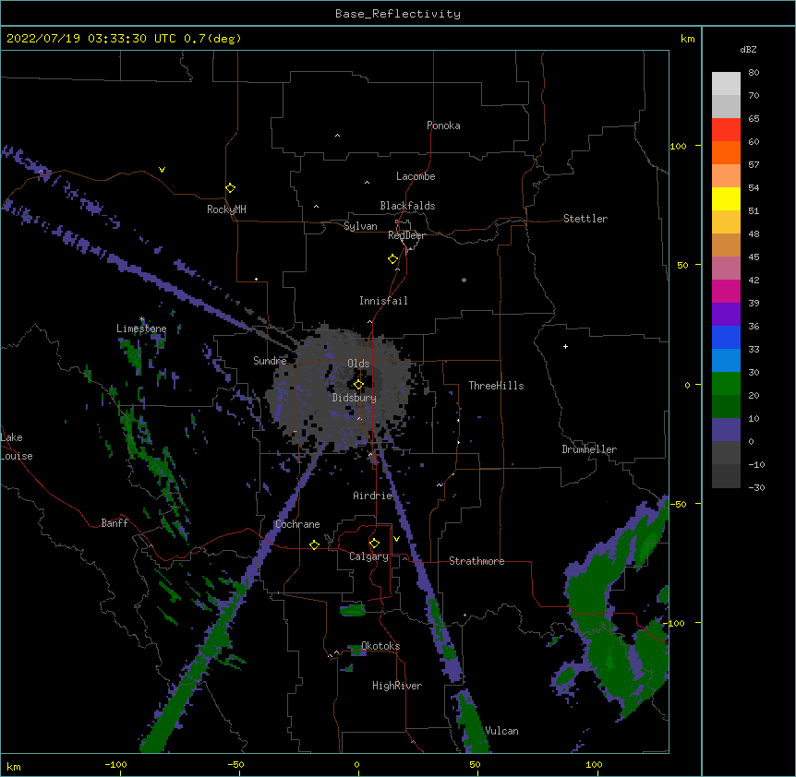Click the Sundre town label
796x777 pixels.
tap(270, 361)
